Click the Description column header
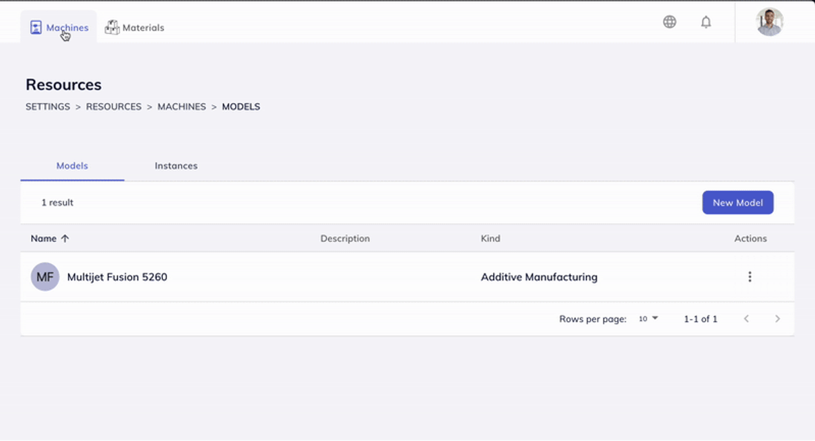The image size is (815, 441). pyautogui.click(x=345, y=238)
